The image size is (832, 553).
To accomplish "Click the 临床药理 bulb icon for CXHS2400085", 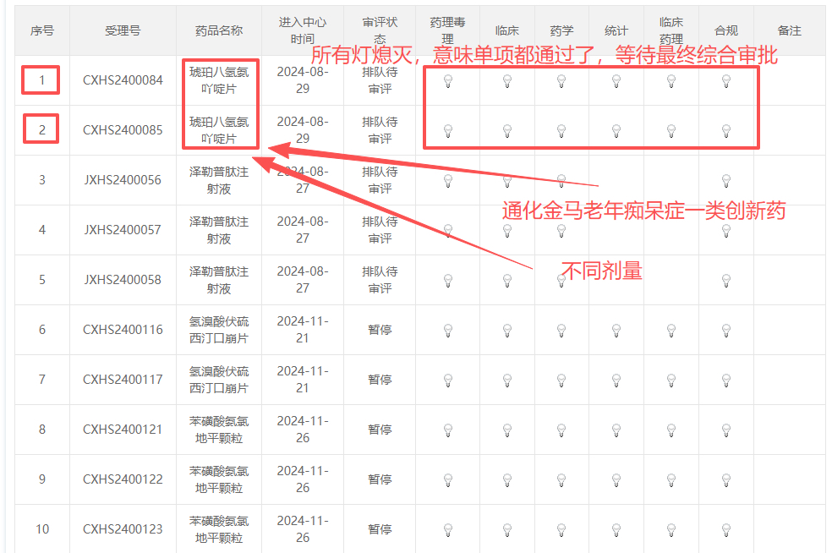I will click(671, 131).
